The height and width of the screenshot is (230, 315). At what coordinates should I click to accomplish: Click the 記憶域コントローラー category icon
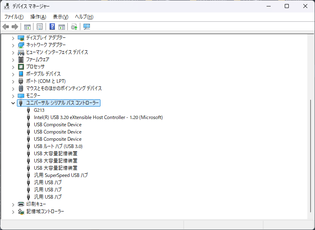tap(21, 212)
